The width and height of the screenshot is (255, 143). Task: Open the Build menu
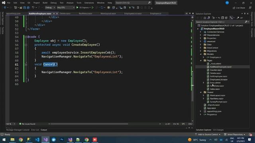(x=45, y=3)
